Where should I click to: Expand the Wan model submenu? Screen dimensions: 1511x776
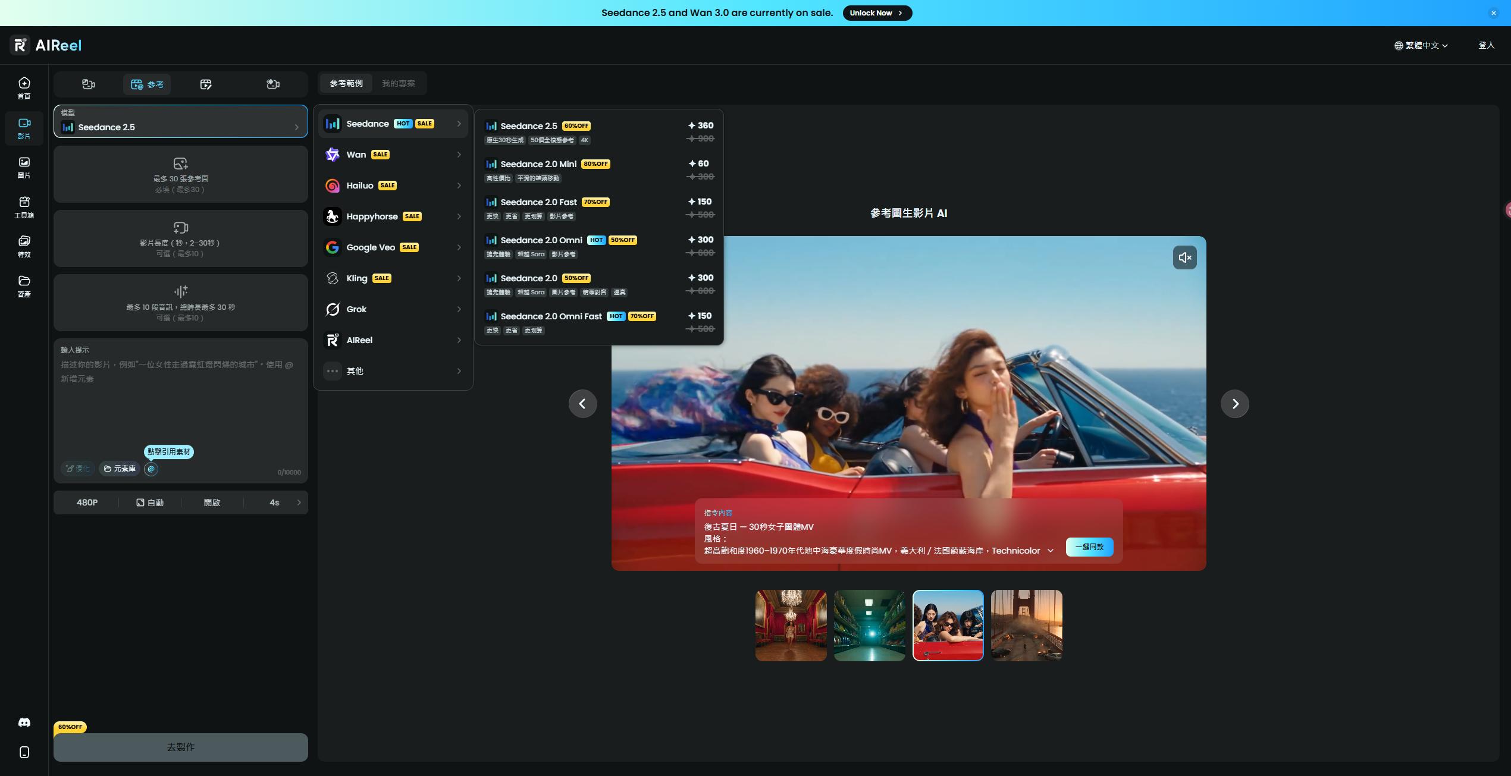[x=393, y=155]
